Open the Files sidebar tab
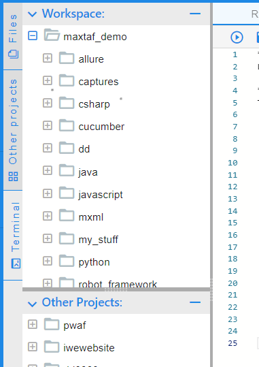 point(13,36)
